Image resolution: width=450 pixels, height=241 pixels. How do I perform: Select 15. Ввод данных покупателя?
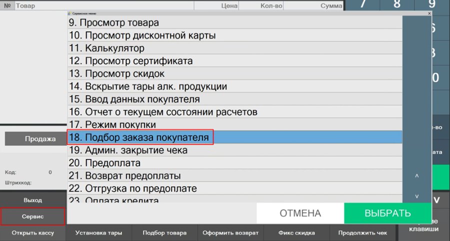tap(235, 99)
